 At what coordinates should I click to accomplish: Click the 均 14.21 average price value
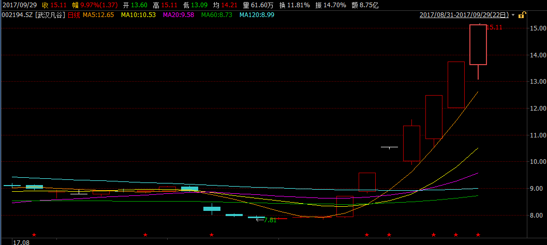click(225, 5)
